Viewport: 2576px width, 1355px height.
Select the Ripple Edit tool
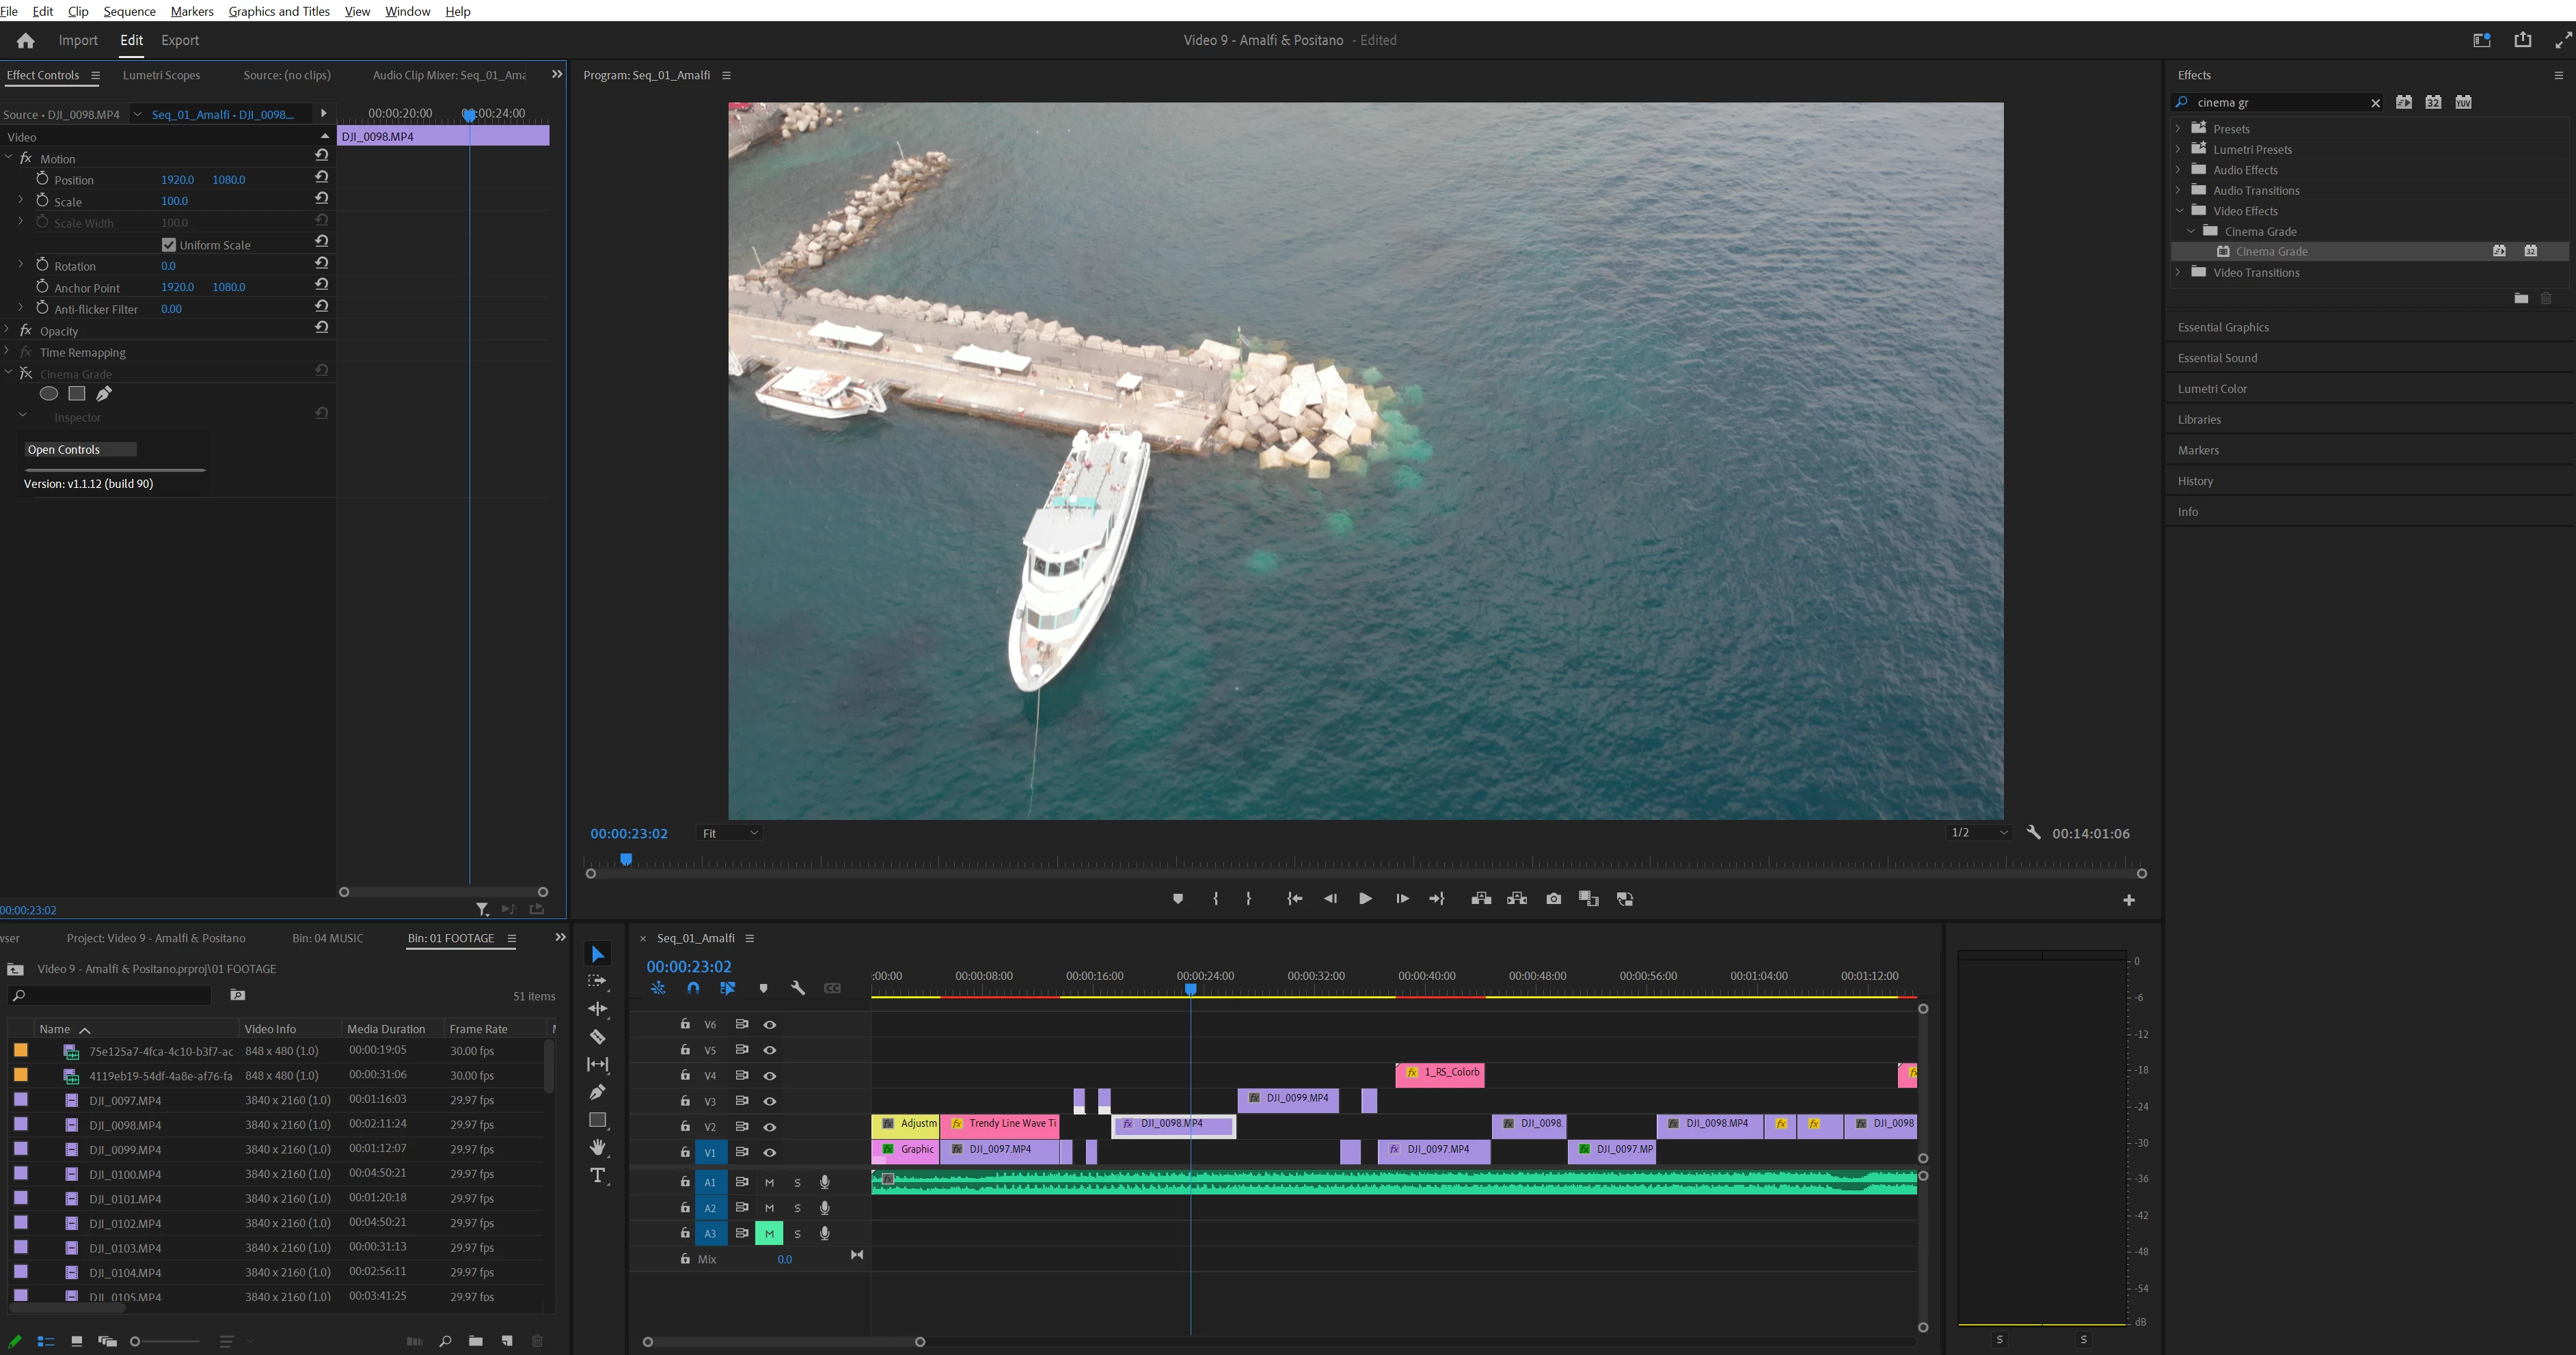point(597,1009)
